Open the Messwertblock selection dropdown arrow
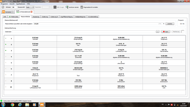This screenshot has height=107, width=190. (164, 24)
